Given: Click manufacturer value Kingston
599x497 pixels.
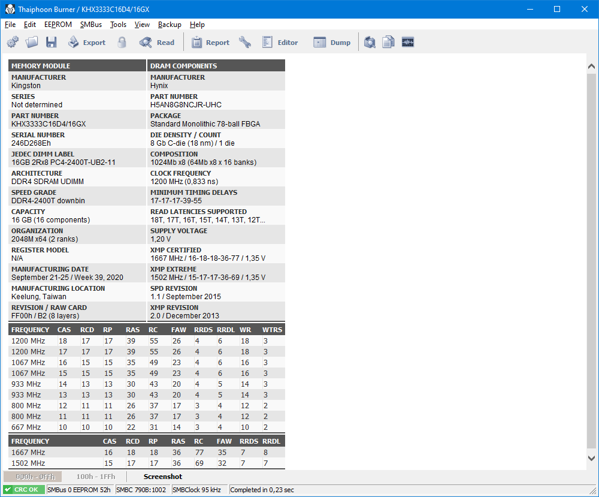Looking at the screenshot, I should [26, 86].
